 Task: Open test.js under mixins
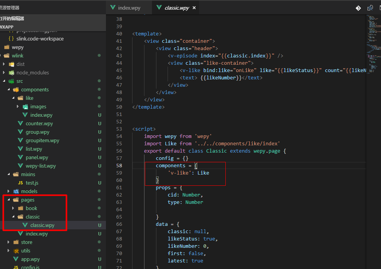tap(32, 183)
